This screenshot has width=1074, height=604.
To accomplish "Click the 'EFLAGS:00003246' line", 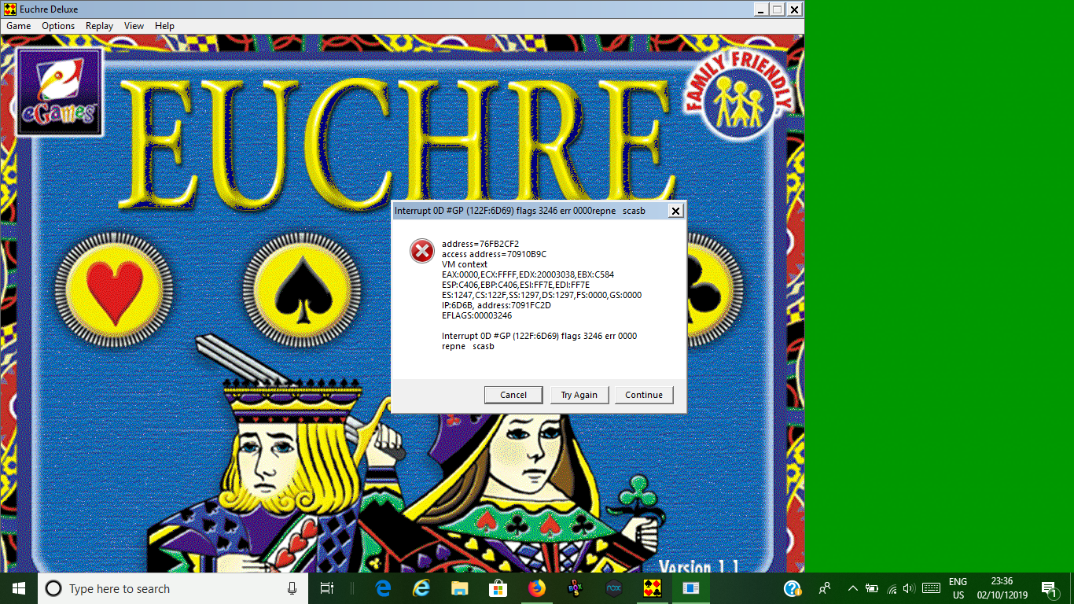I will pyautogui.click(x=476, y=315).
